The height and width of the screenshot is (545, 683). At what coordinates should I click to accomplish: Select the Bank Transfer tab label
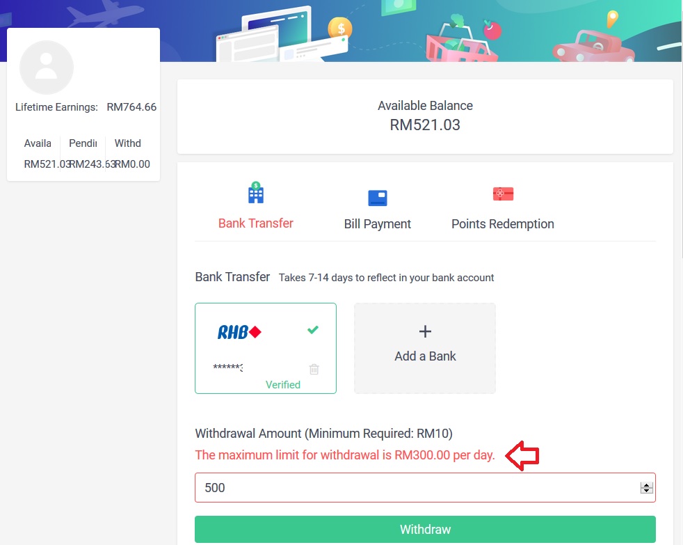[x=256, y=223]
